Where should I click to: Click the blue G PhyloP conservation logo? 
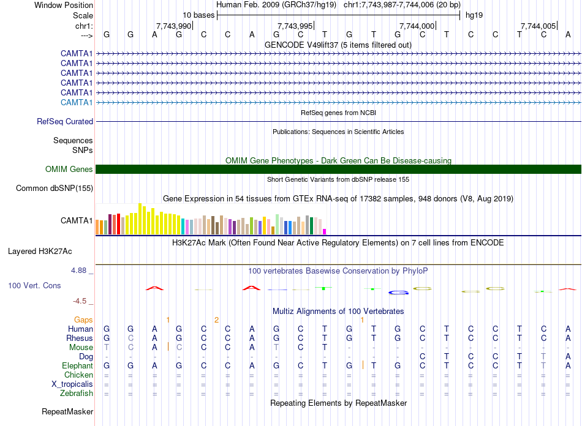tap(398, 293)
